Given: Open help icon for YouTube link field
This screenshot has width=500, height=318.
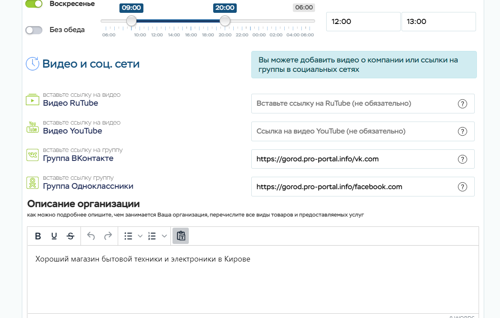Looking at the screenshot, I should point(462,131).
